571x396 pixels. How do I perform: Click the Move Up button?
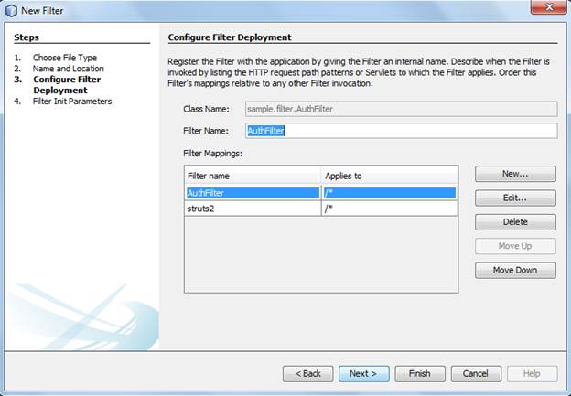click(515, 246)
